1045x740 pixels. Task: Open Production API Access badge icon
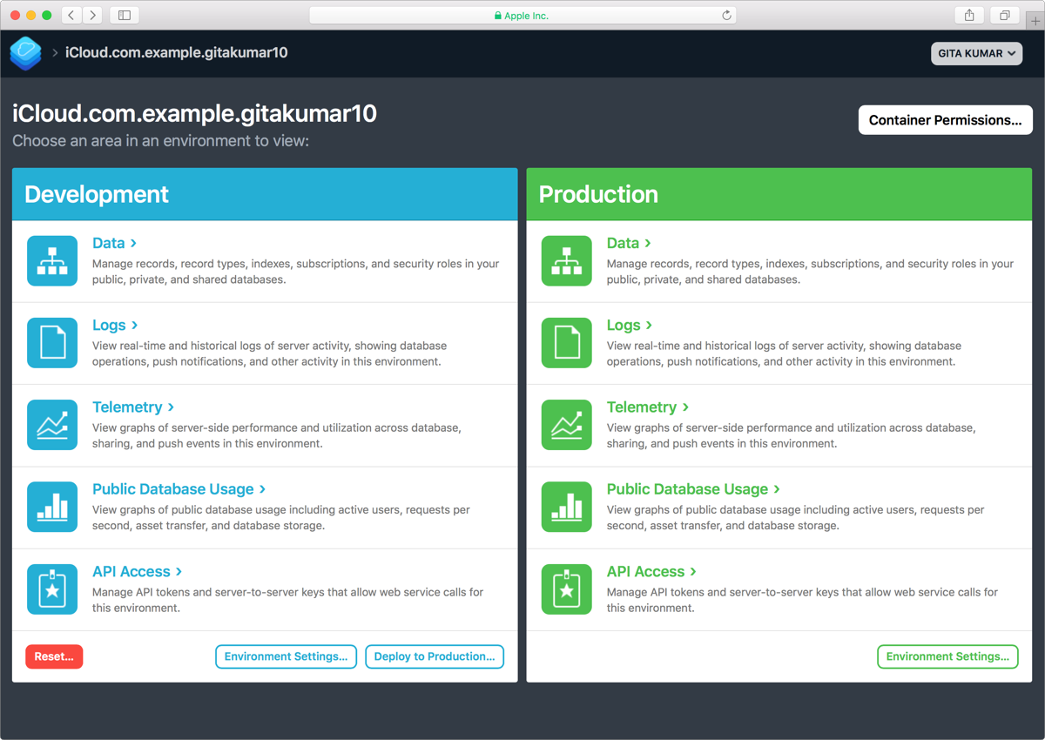[x=567, y=589]
